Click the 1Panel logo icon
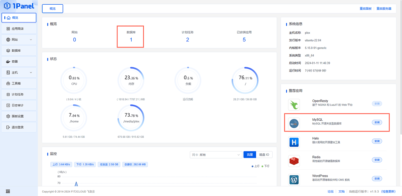Viewport: 402px width, 196px height. point(7,6)
